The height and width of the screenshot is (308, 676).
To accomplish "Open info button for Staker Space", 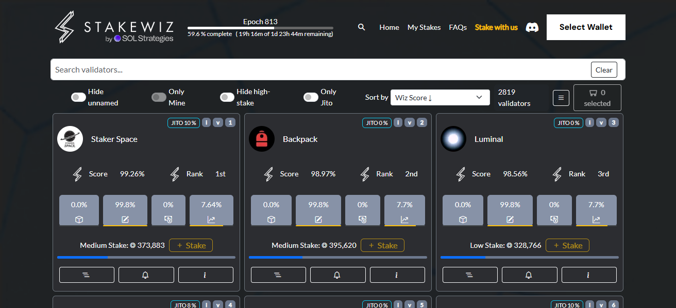I will tap(206, 275).
